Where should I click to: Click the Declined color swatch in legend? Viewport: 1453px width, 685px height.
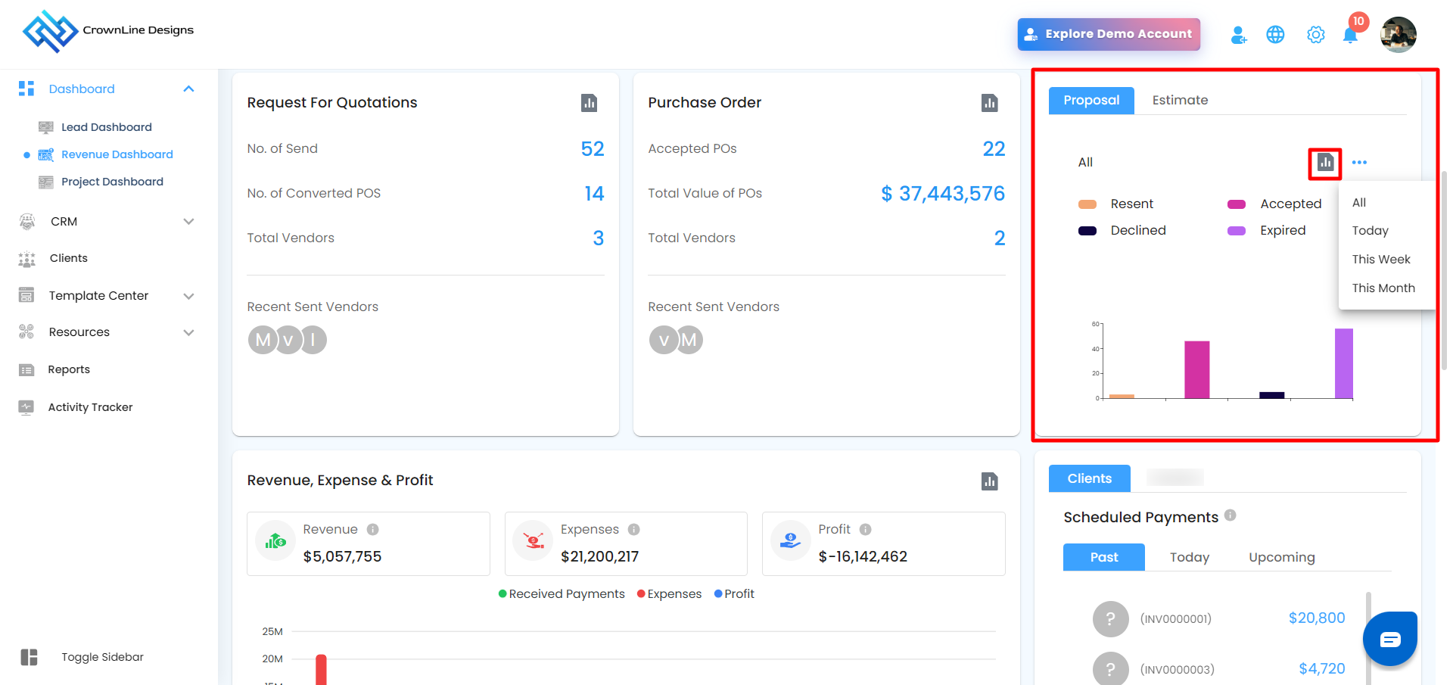(x=1087, y=231)
